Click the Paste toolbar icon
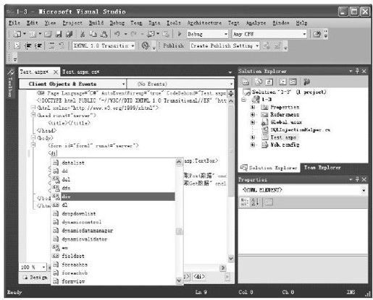Image resolution: width=373 pixels, height=300 pixels. point(104,34)
